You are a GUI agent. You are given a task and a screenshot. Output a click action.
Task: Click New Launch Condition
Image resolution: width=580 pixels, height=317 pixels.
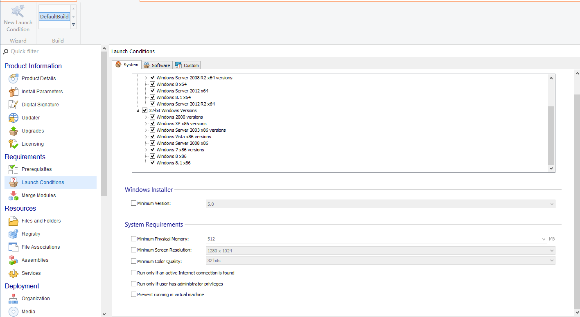pos(18,17)
